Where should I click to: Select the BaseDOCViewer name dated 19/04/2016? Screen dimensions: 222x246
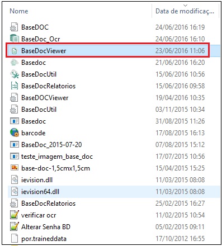(45, 98)
